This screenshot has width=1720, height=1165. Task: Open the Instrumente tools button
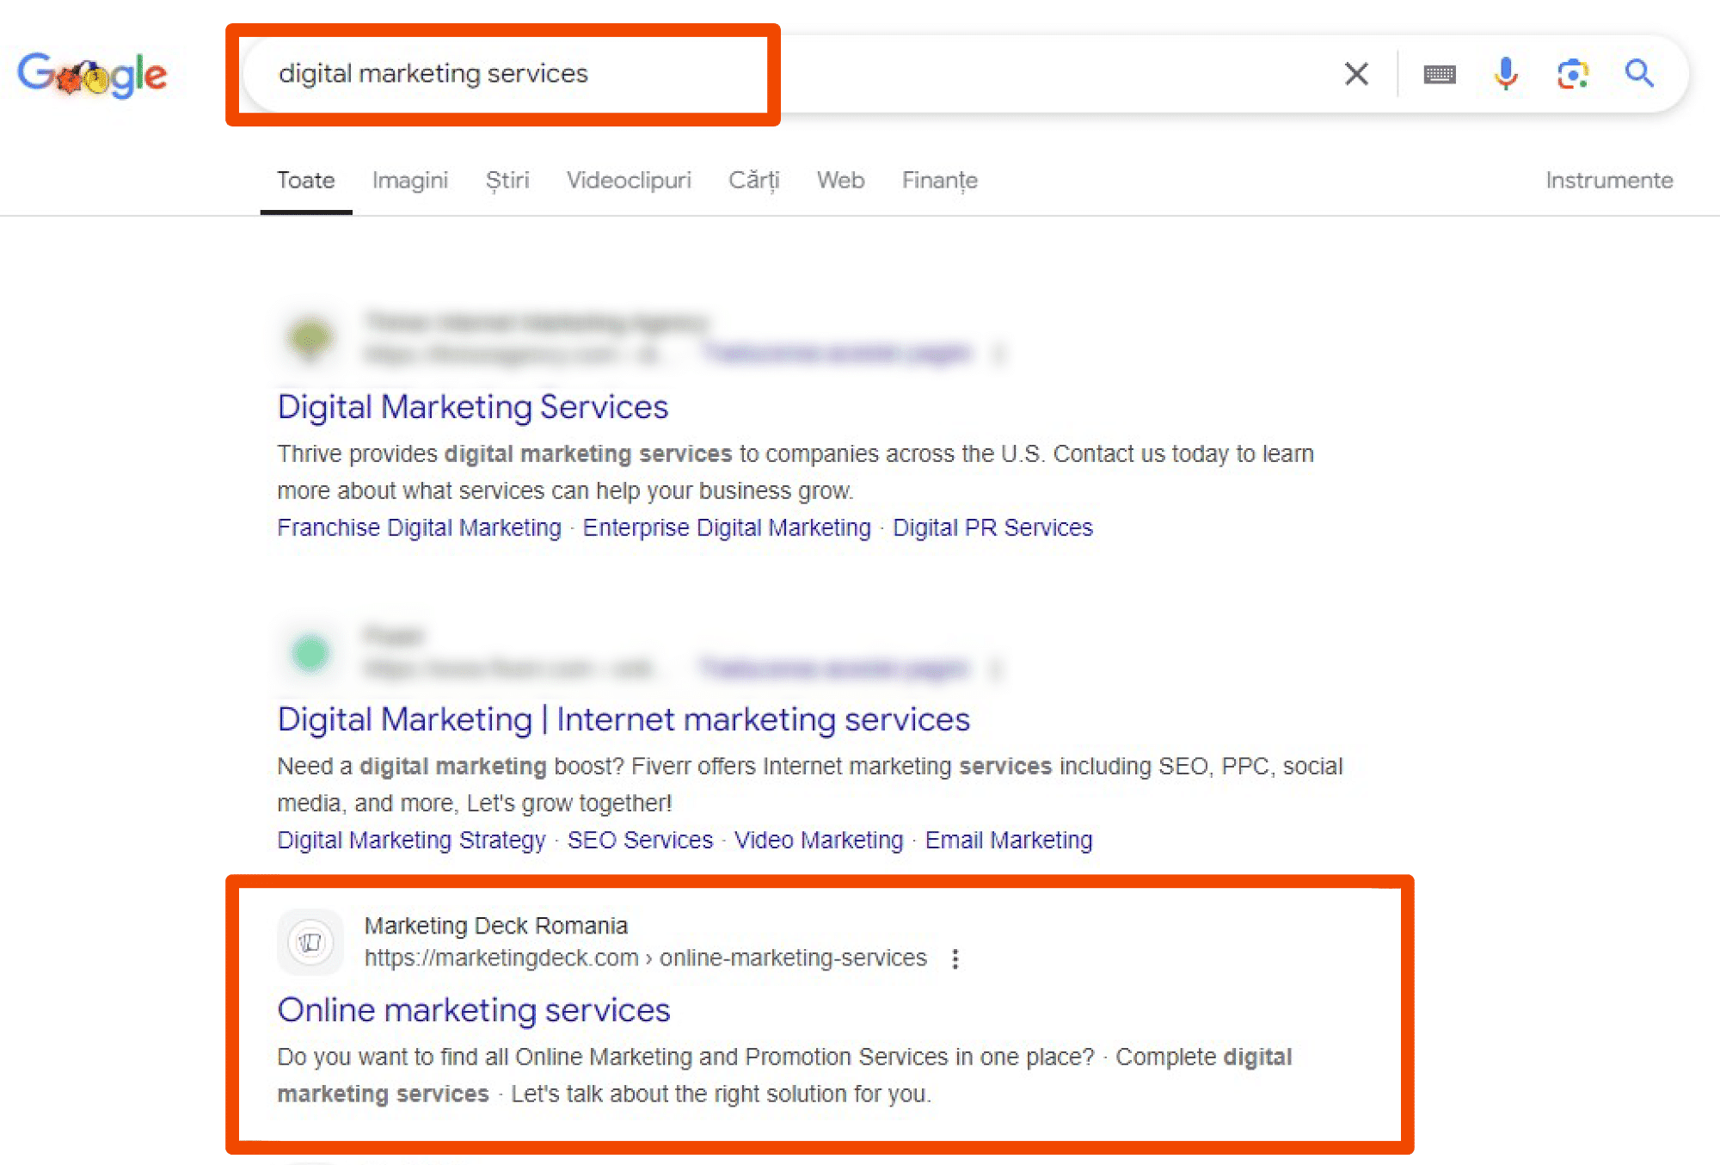click(x=1609, y=180)
